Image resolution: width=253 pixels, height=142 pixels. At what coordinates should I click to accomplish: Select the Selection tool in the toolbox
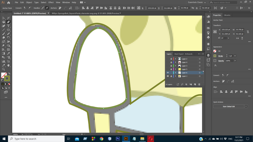click(4, 18)
